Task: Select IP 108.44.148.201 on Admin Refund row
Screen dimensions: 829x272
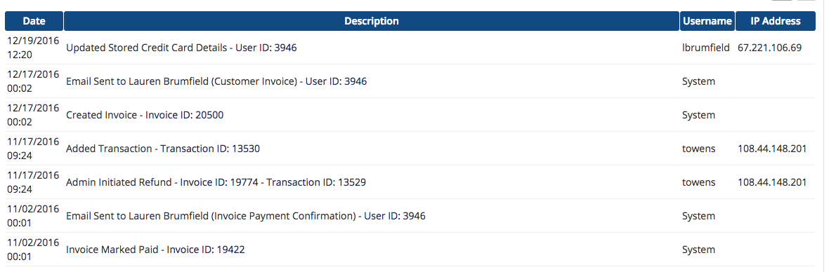Action: (x=772, y=182)
